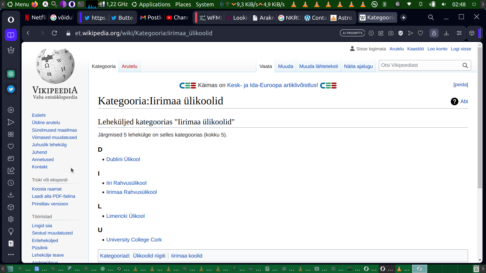Open the Twitter sidebar panel
486x273 pixels.
pyautogui.click(x=11, y=89)
